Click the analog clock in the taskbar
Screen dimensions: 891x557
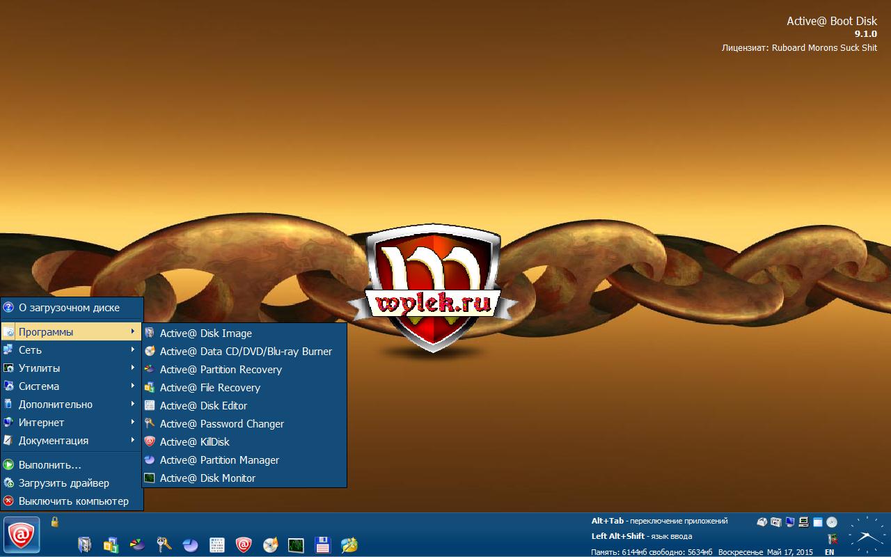pyautogui.click(x=867, y=535)
